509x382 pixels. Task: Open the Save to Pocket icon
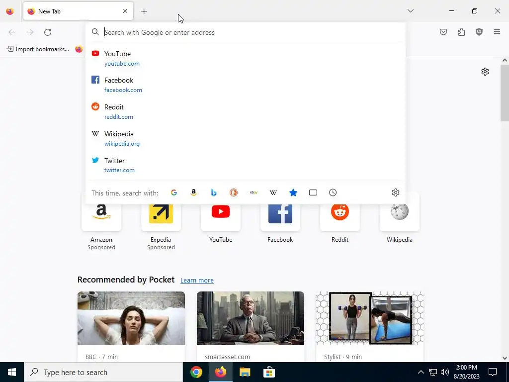443,32
